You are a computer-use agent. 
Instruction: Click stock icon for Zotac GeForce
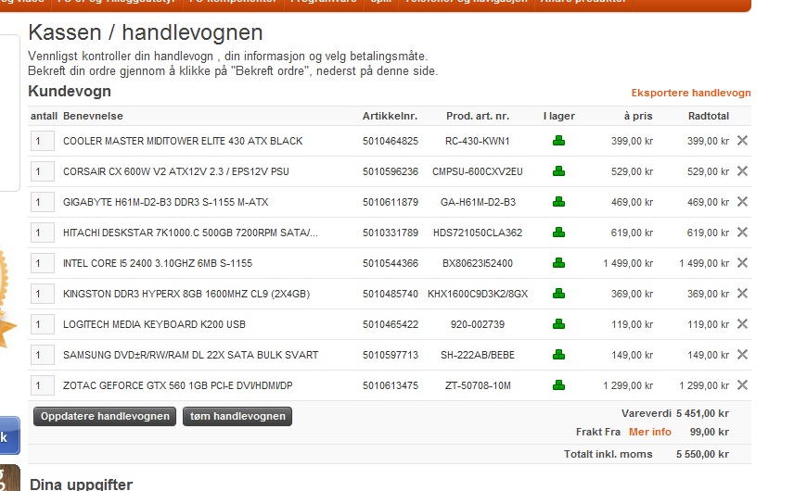558,384
